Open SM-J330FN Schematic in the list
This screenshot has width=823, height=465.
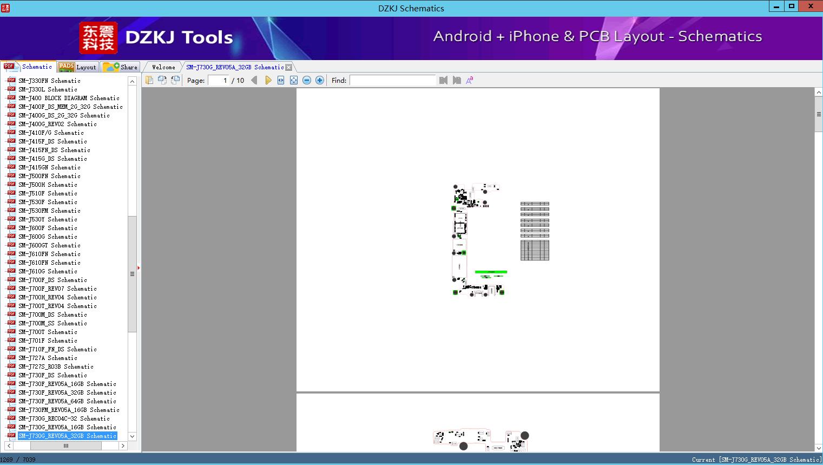click(49, 81)
